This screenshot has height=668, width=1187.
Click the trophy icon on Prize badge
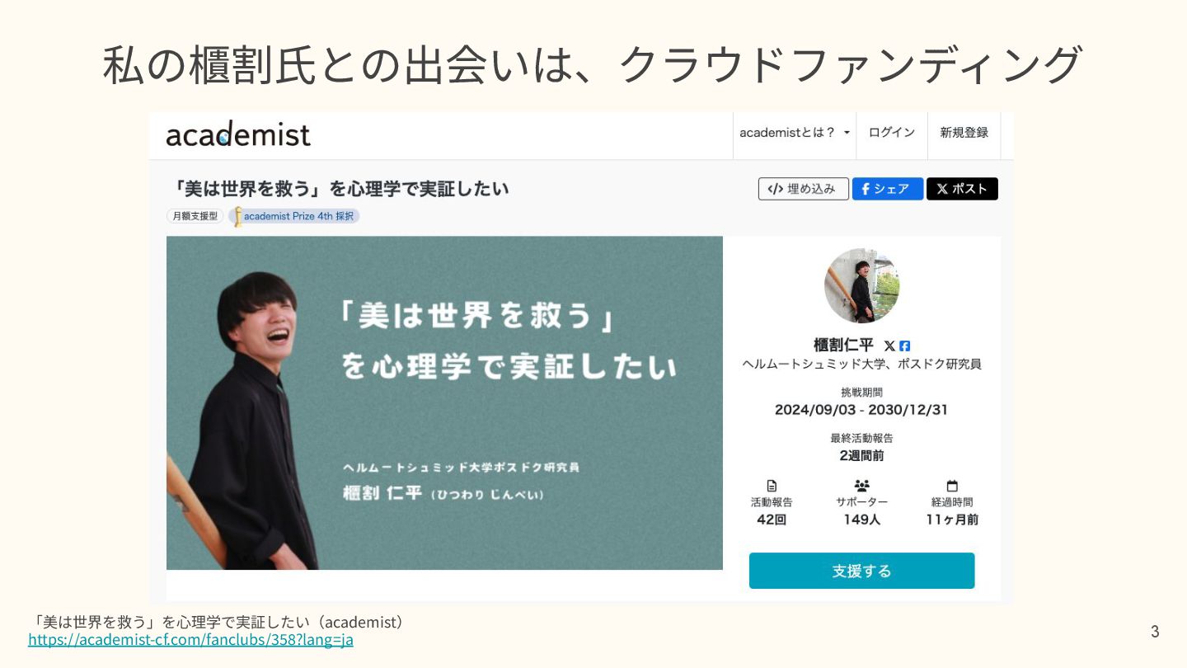tap(237, 216)
